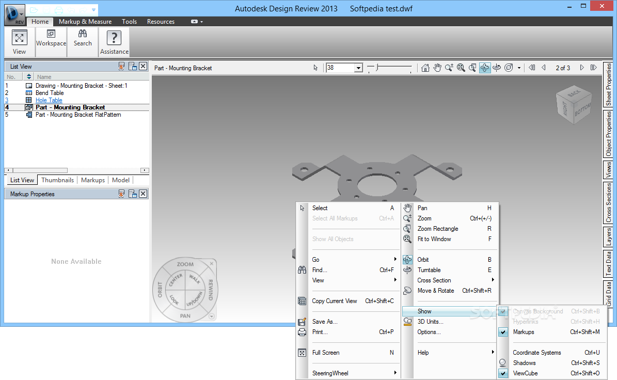This screenshot has width=617, height=380.
Task: Click the Home view icon in the canvas toolbar
Action: [425, 68]
